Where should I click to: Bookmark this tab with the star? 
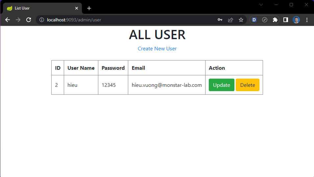[241, 20]
